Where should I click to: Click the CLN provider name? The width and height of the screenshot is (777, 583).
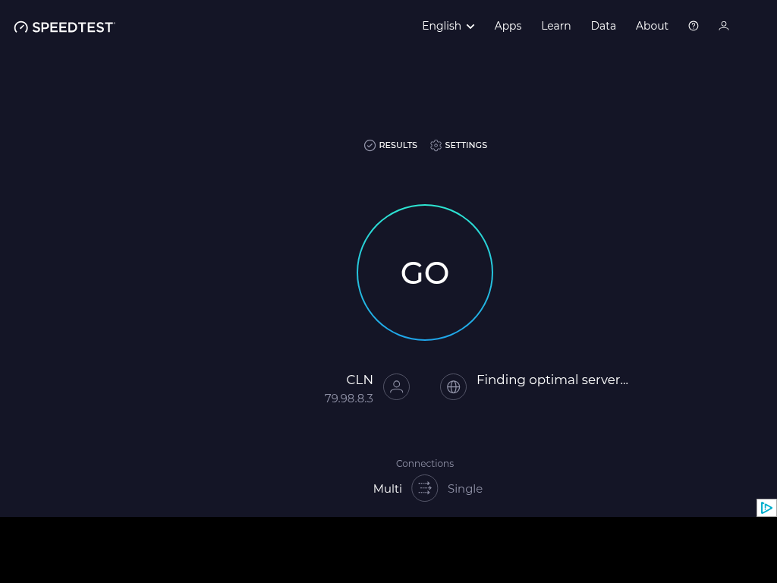tap(360, 380)
